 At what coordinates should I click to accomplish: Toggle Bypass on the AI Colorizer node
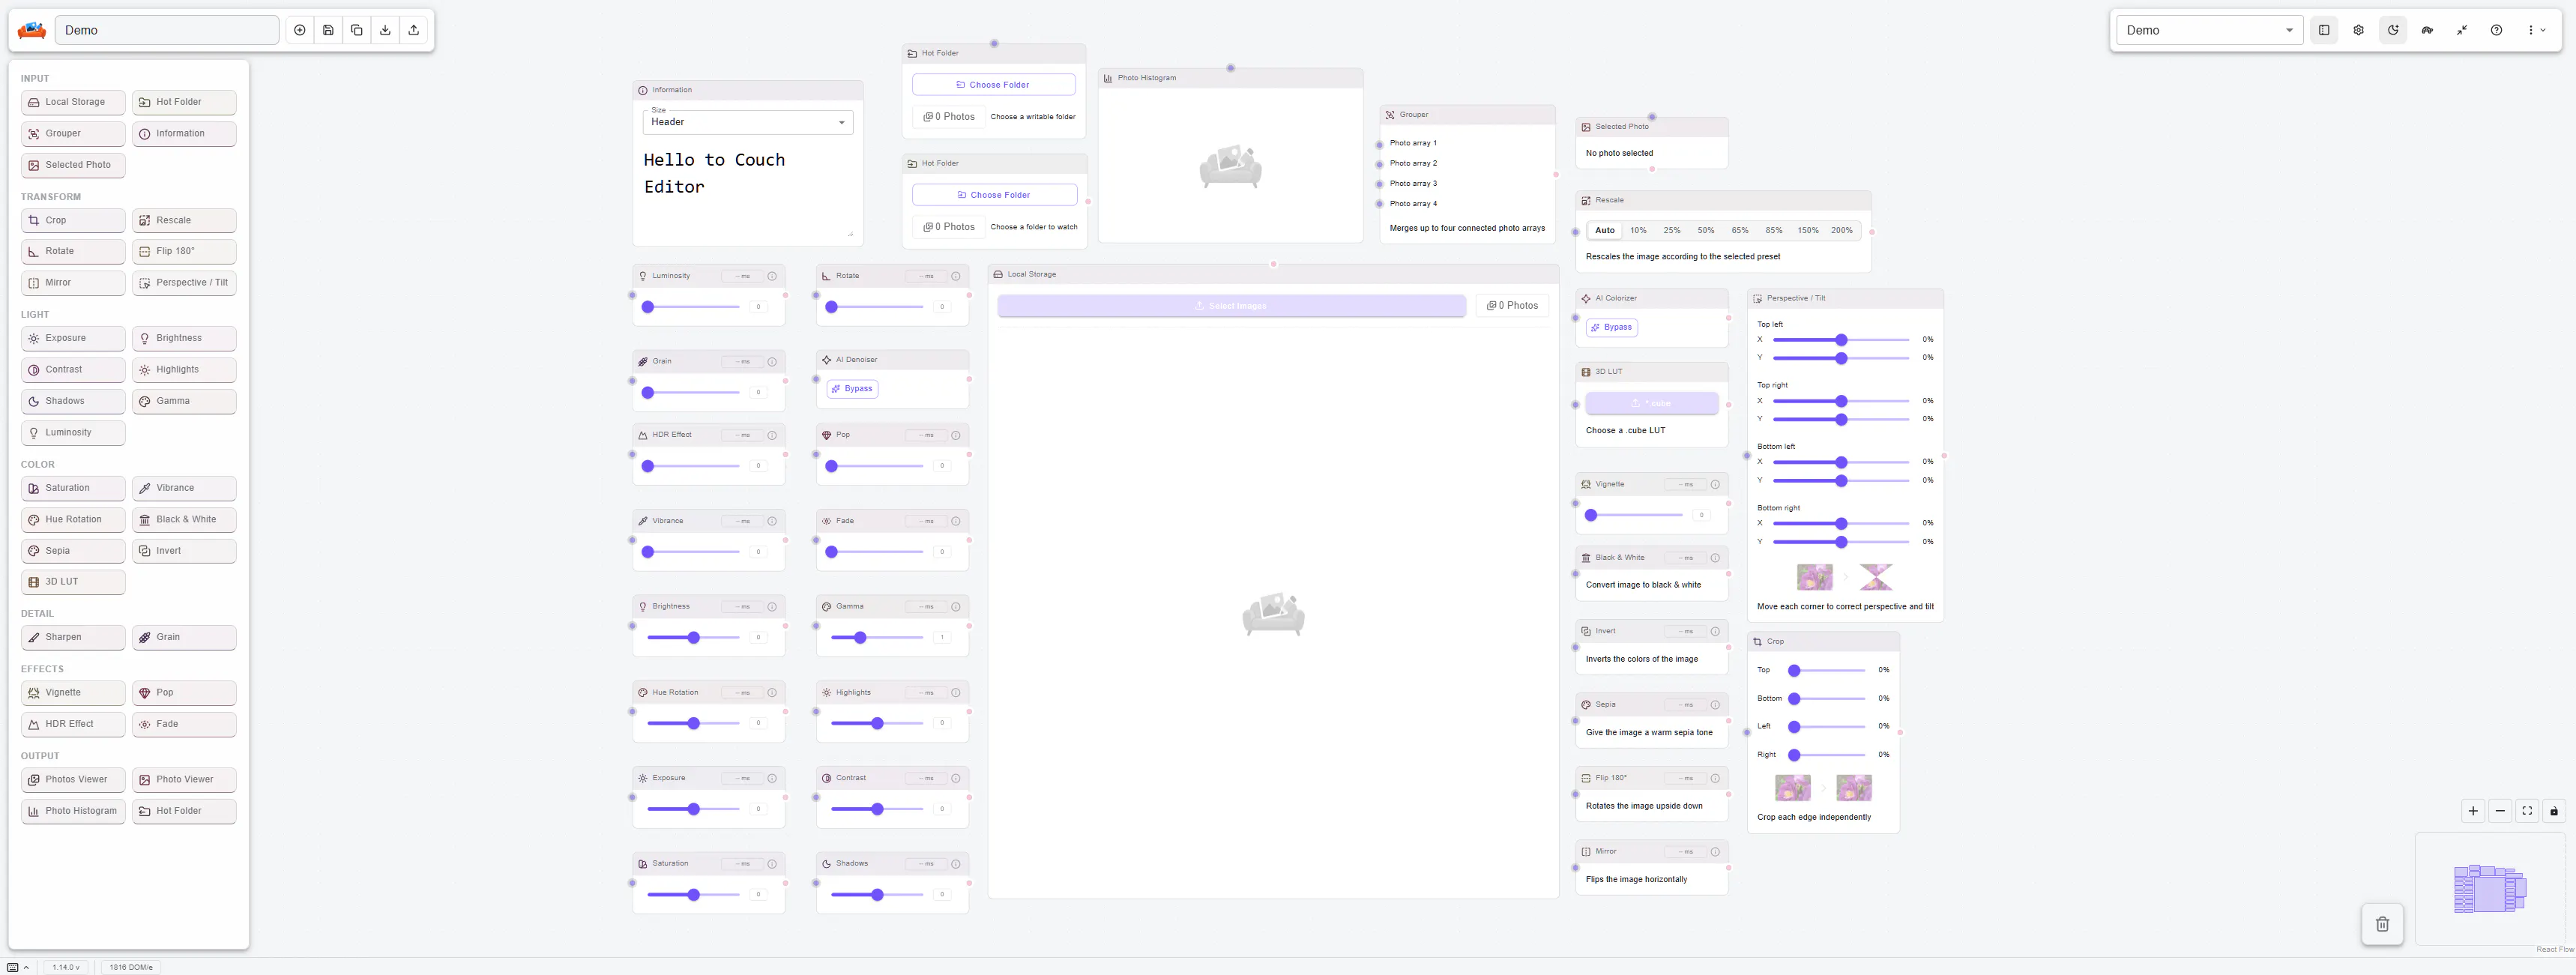click(x=1612, y=327)
